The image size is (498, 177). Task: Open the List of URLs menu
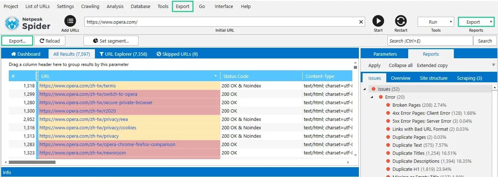tap(38, 6)
